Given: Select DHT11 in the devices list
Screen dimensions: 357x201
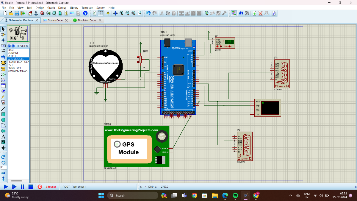Looking at the screenshot, I should point(12,56).
